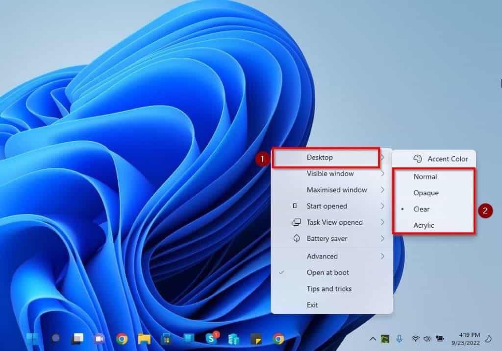Select the Acrylic taskbar style
502x351 pixels.
[434, 225]
